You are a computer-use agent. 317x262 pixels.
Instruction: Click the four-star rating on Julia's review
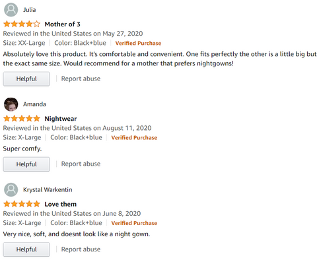pyautogui.click(x=22, y=24)
